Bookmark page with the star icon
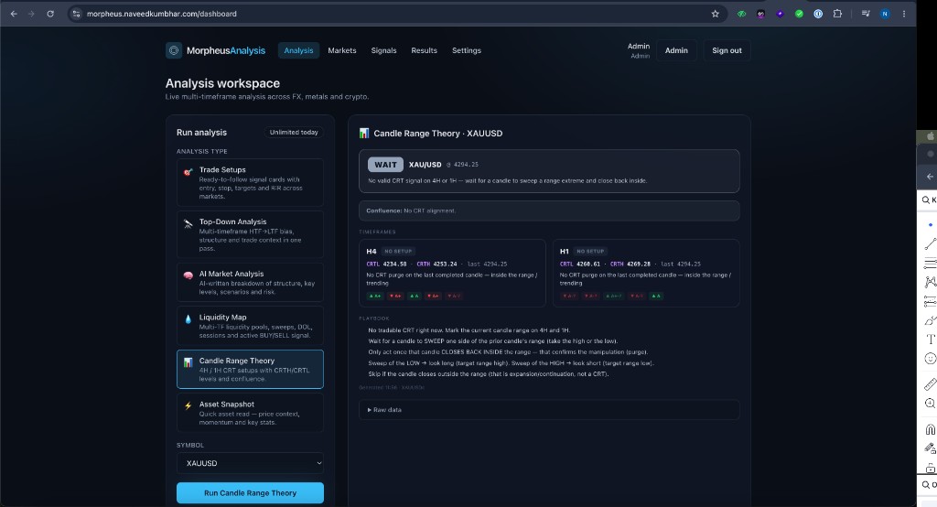Image resolution: width=937 pixels, height=507 pixels. point(715,14)
